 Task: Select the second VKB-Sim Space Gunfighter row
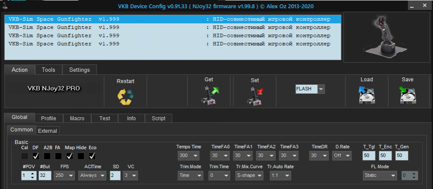(x=173, y=27)
